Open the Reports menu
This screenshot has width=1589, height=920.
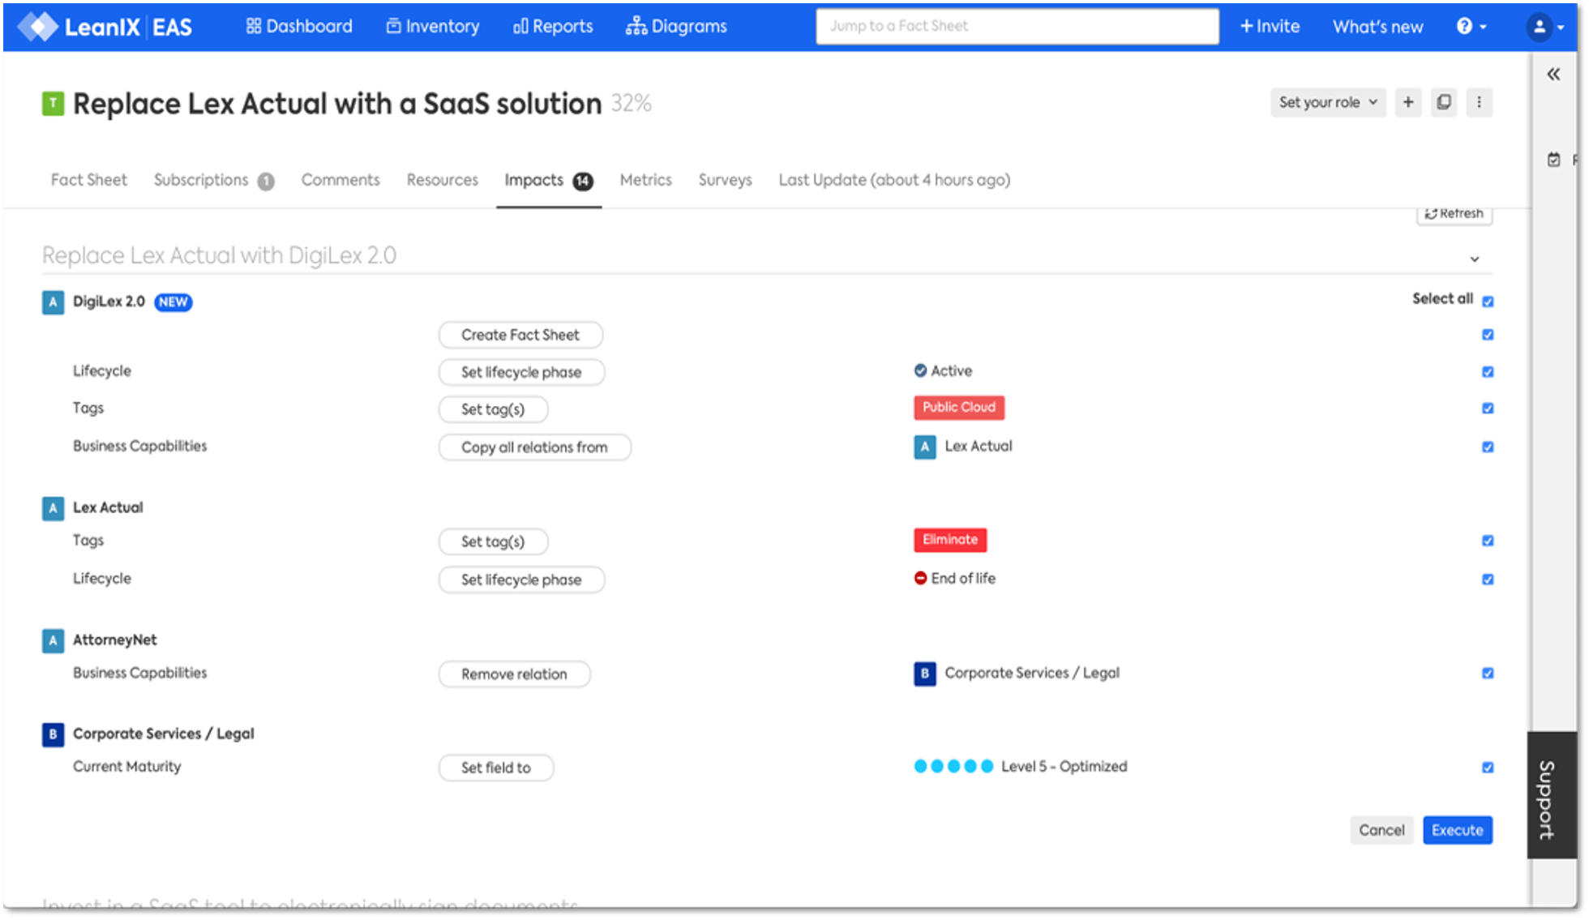pyautogui.click(x=553, y=27)
